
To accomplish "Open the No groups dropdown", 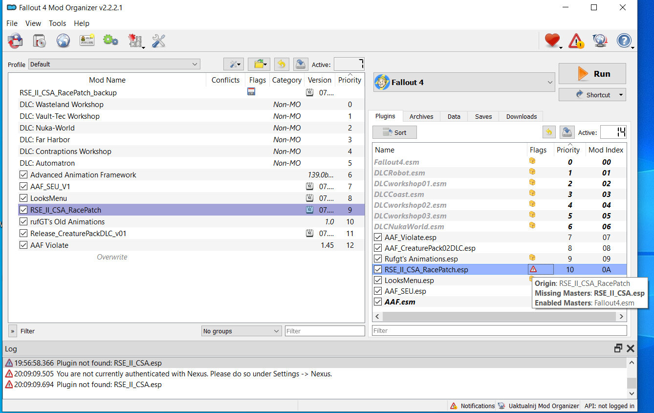I will [x=241, y=331].
